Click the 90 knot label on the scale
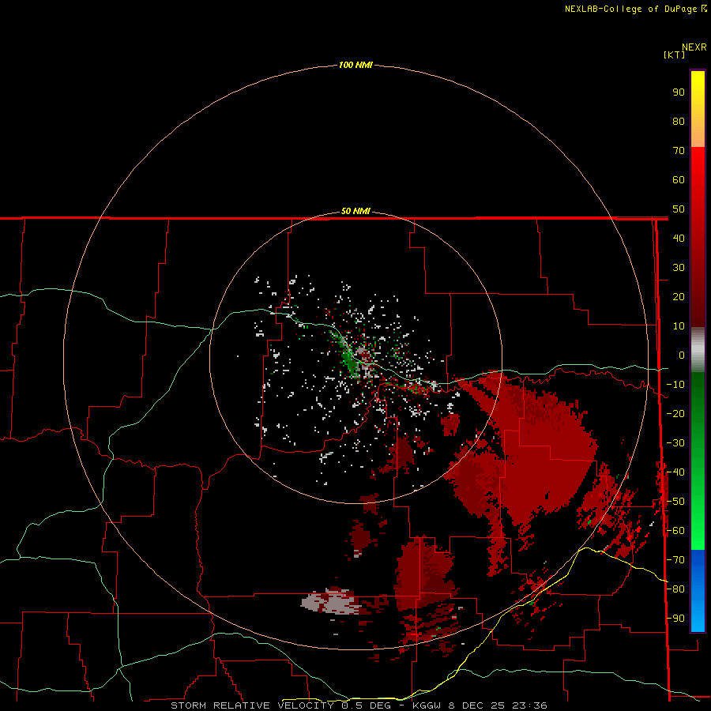This screenshot has width=711, height=711. tap(679, 92)
